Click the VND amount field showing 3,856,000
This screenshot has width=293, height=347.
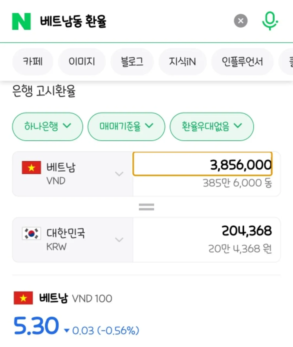click(202, 164)
